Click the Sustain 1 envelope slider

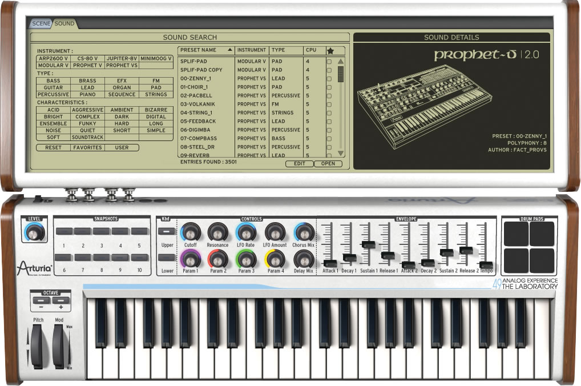(368, 244)
